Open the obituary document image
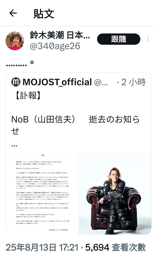The image size is (157, 256). pyautogui.click(x=42, y=194)
